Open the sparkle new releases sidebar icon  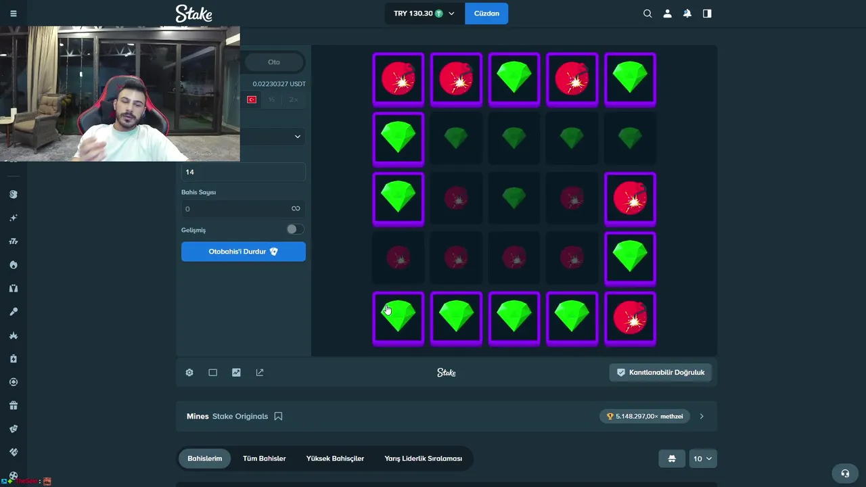(14, 218)
